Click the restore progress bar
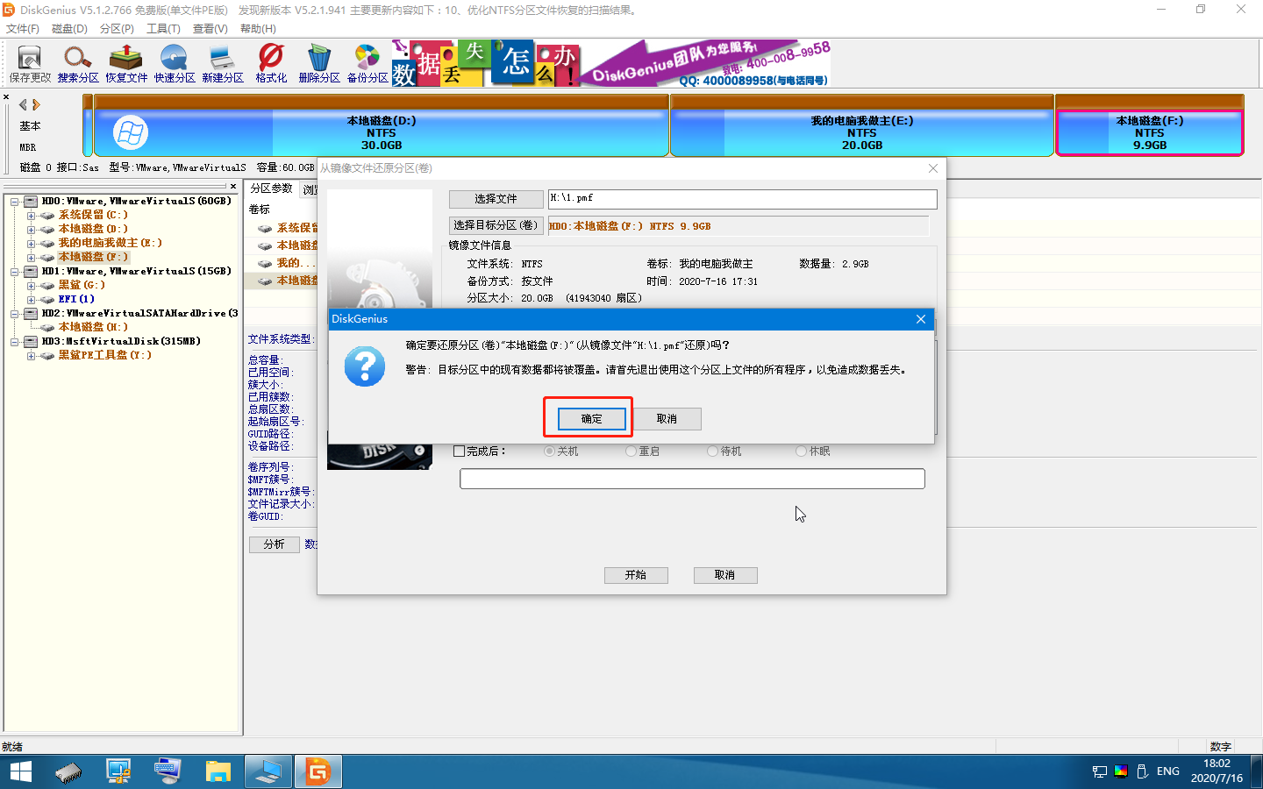This screenshot has height=789, width=1263. [x=692, y=479]
